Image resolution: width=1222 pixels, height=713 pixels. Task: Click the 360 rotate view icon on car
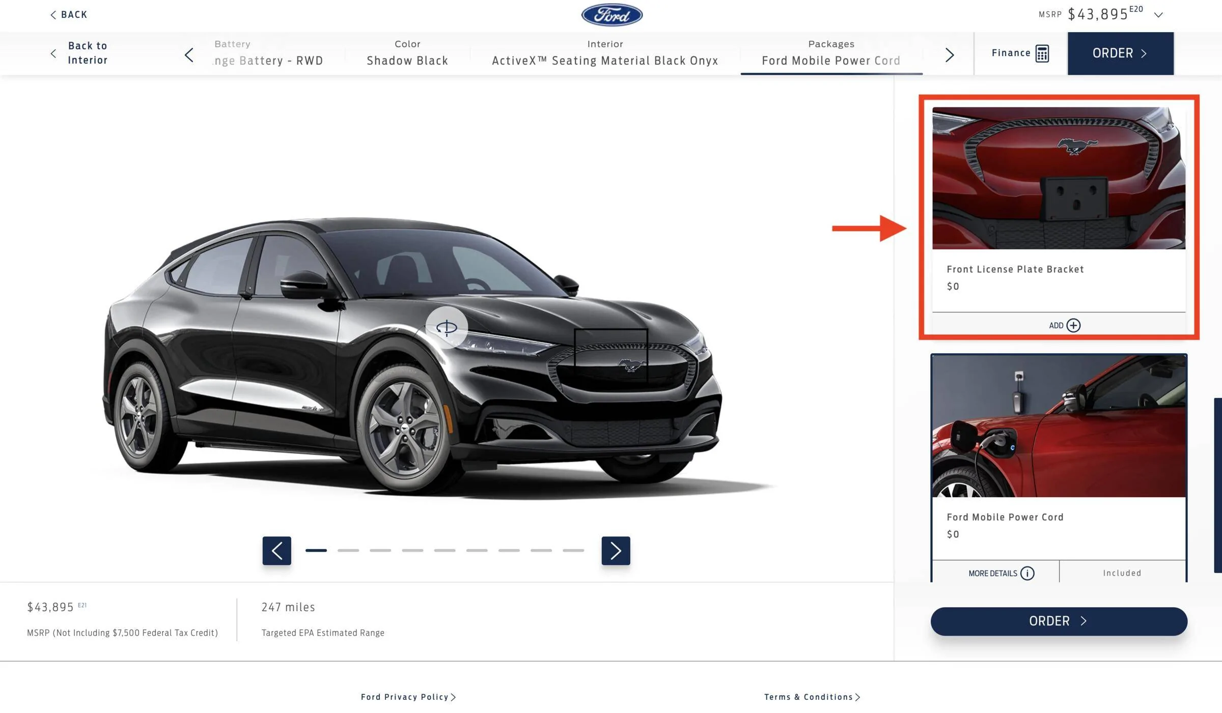click(447, 327)
